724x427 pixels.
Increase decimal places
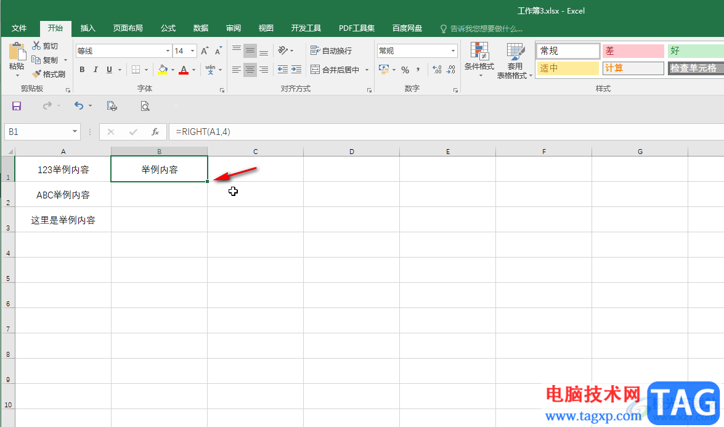click(437, 70)
